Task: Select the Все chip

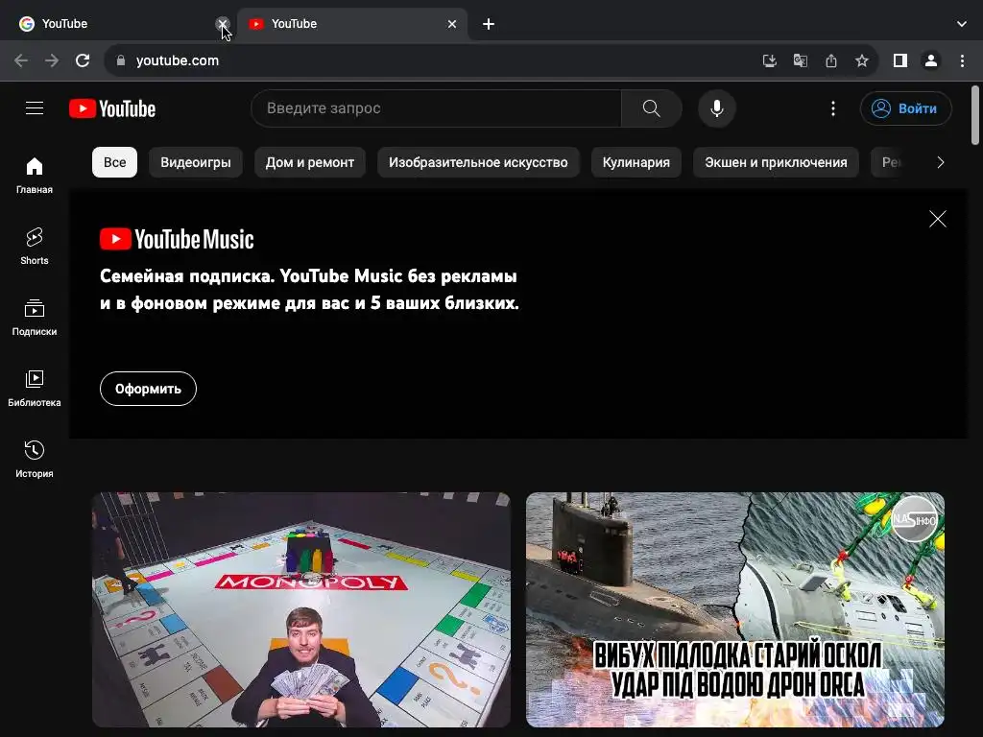Action: point(115,162)
